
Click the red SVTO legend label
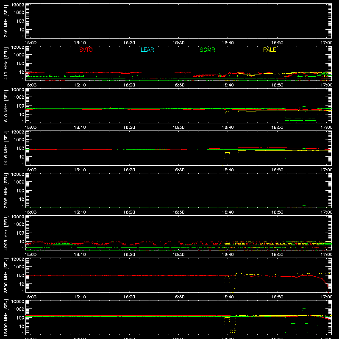click(x=86, y=50)
